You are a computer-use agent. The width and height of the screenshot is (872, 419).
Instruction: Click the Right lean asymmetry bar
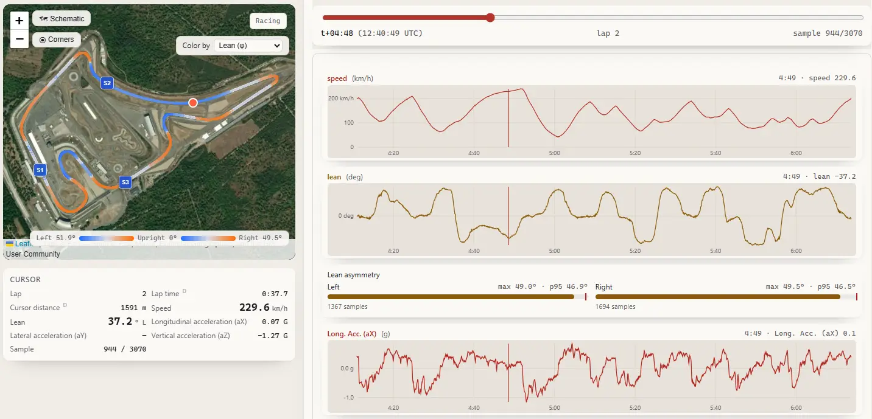pyautogui.click(x=726, y=297)
